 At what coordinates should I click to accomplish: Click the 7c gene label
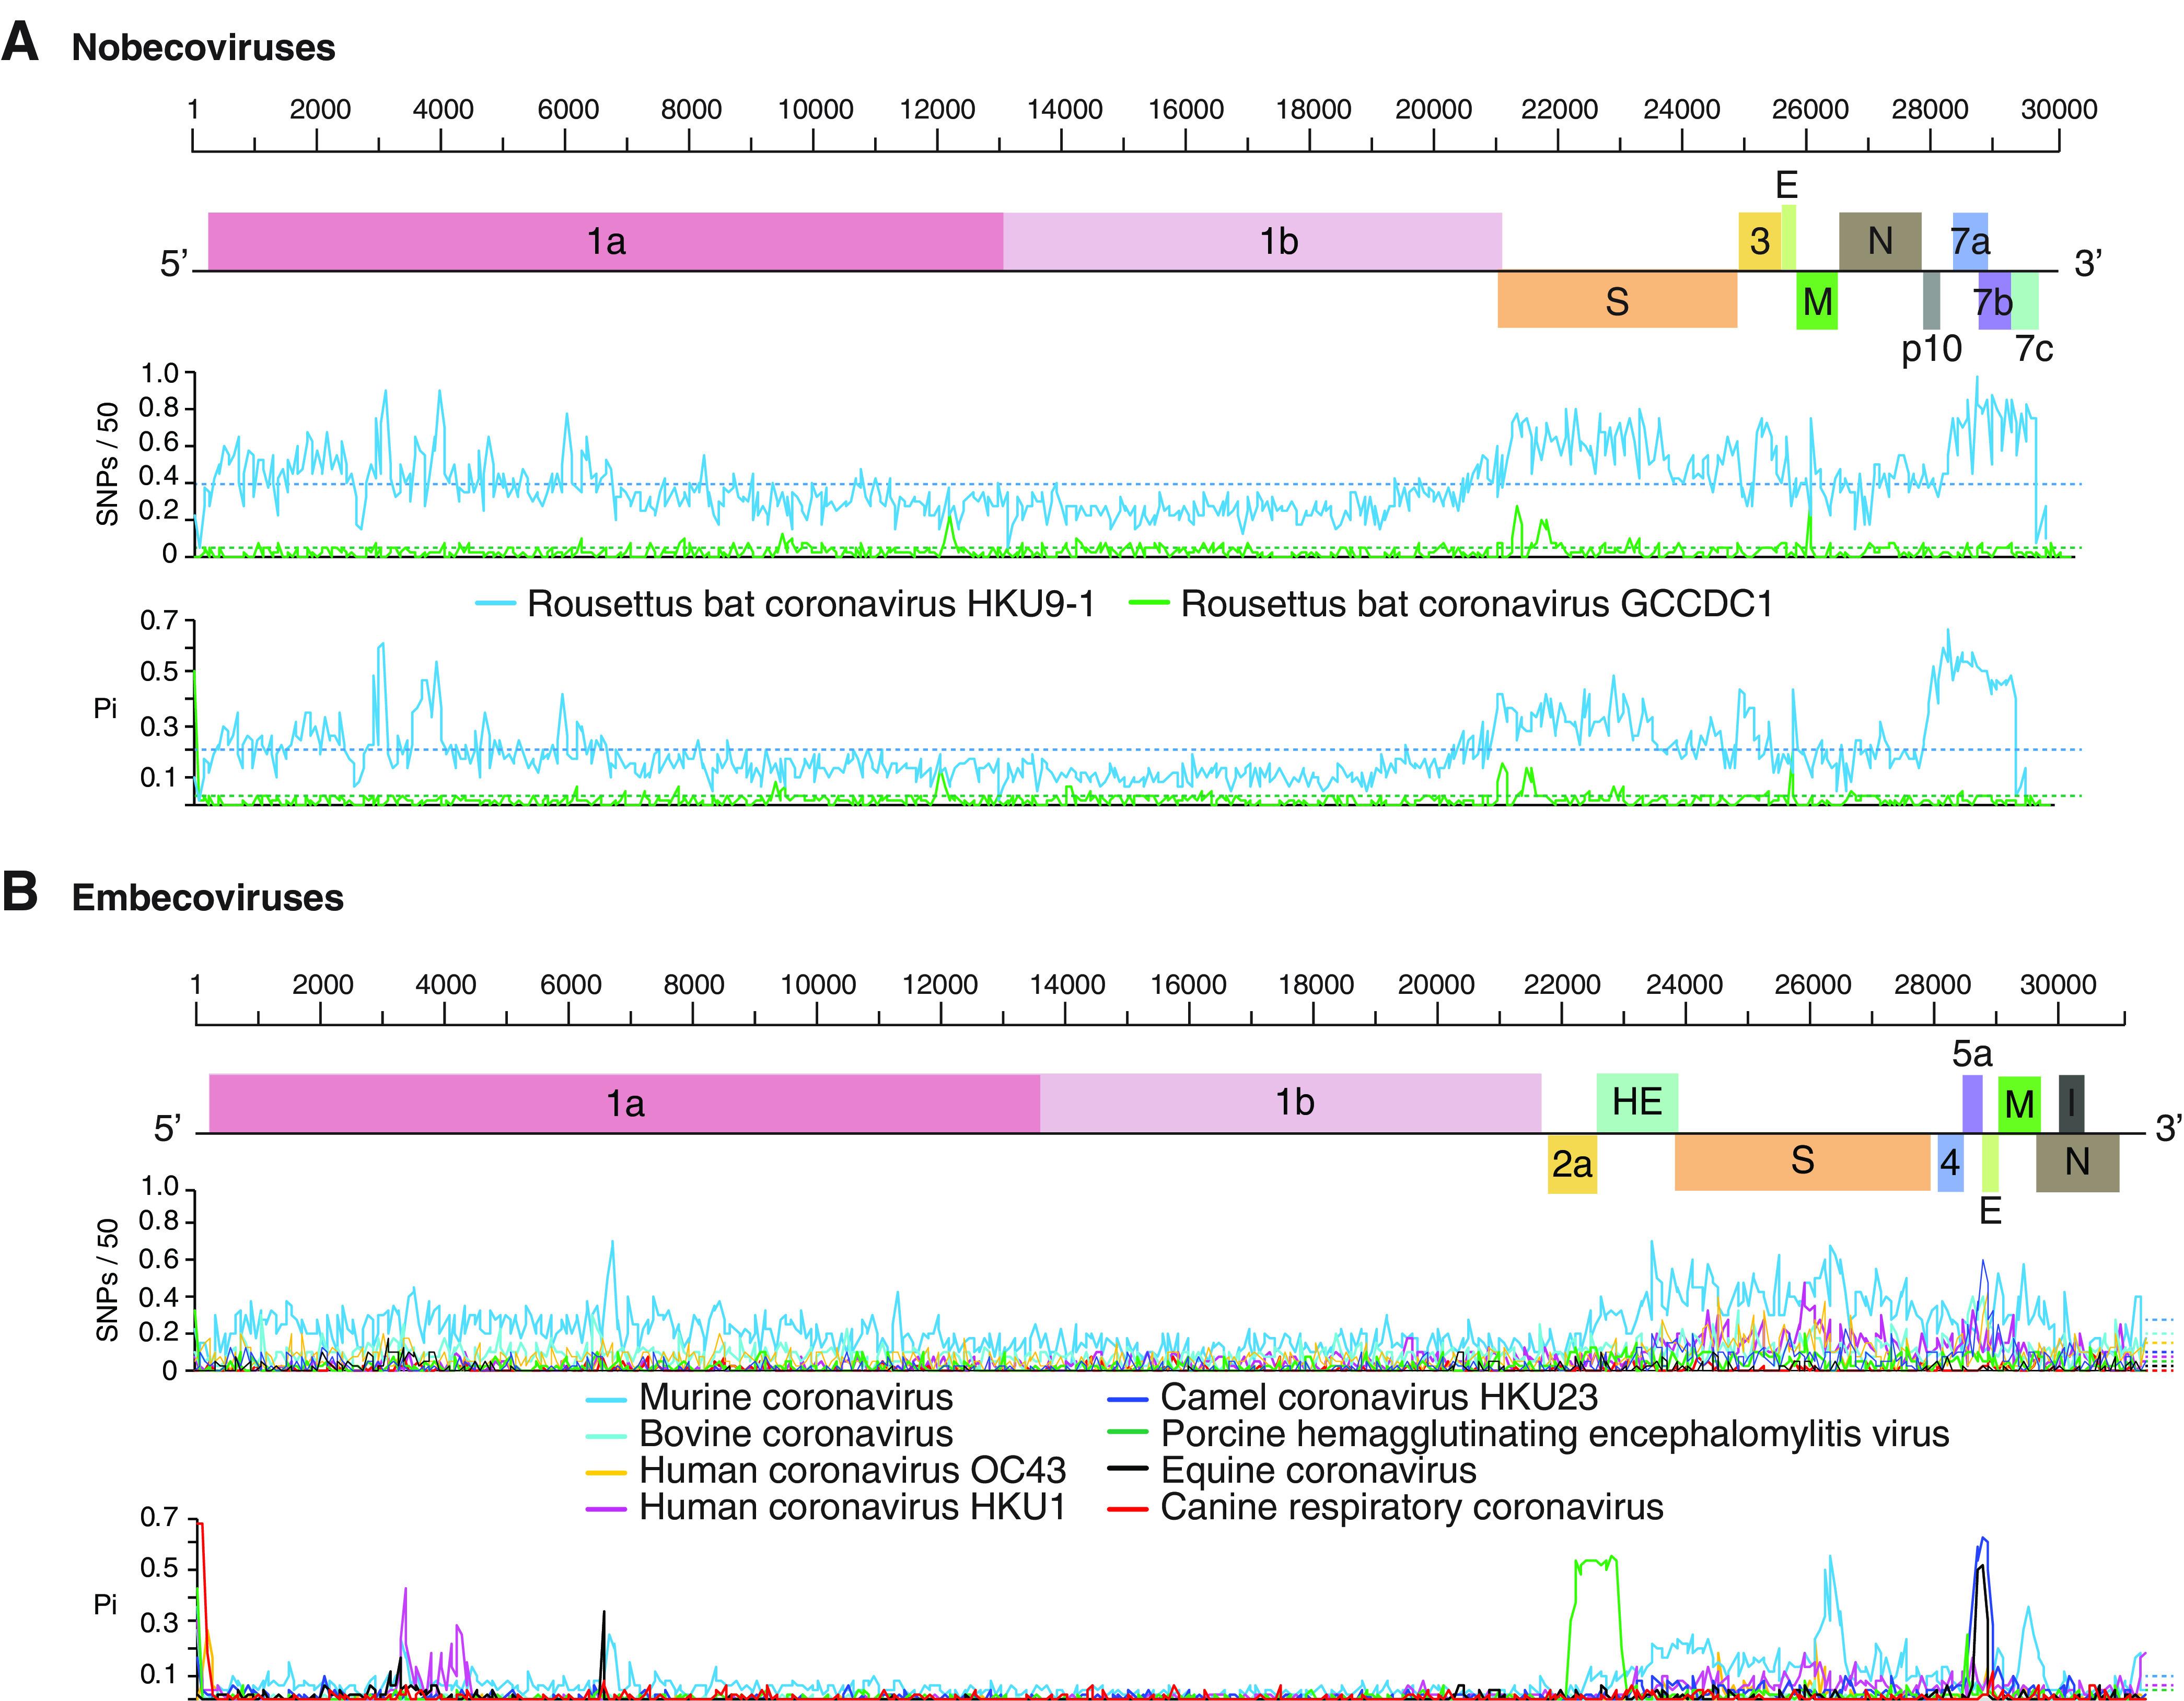tap(2034, 349)
